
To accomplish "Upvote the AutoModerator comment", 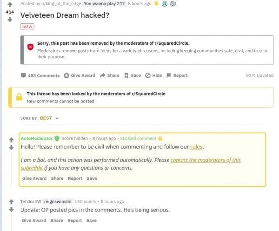I will coord(12,139).
